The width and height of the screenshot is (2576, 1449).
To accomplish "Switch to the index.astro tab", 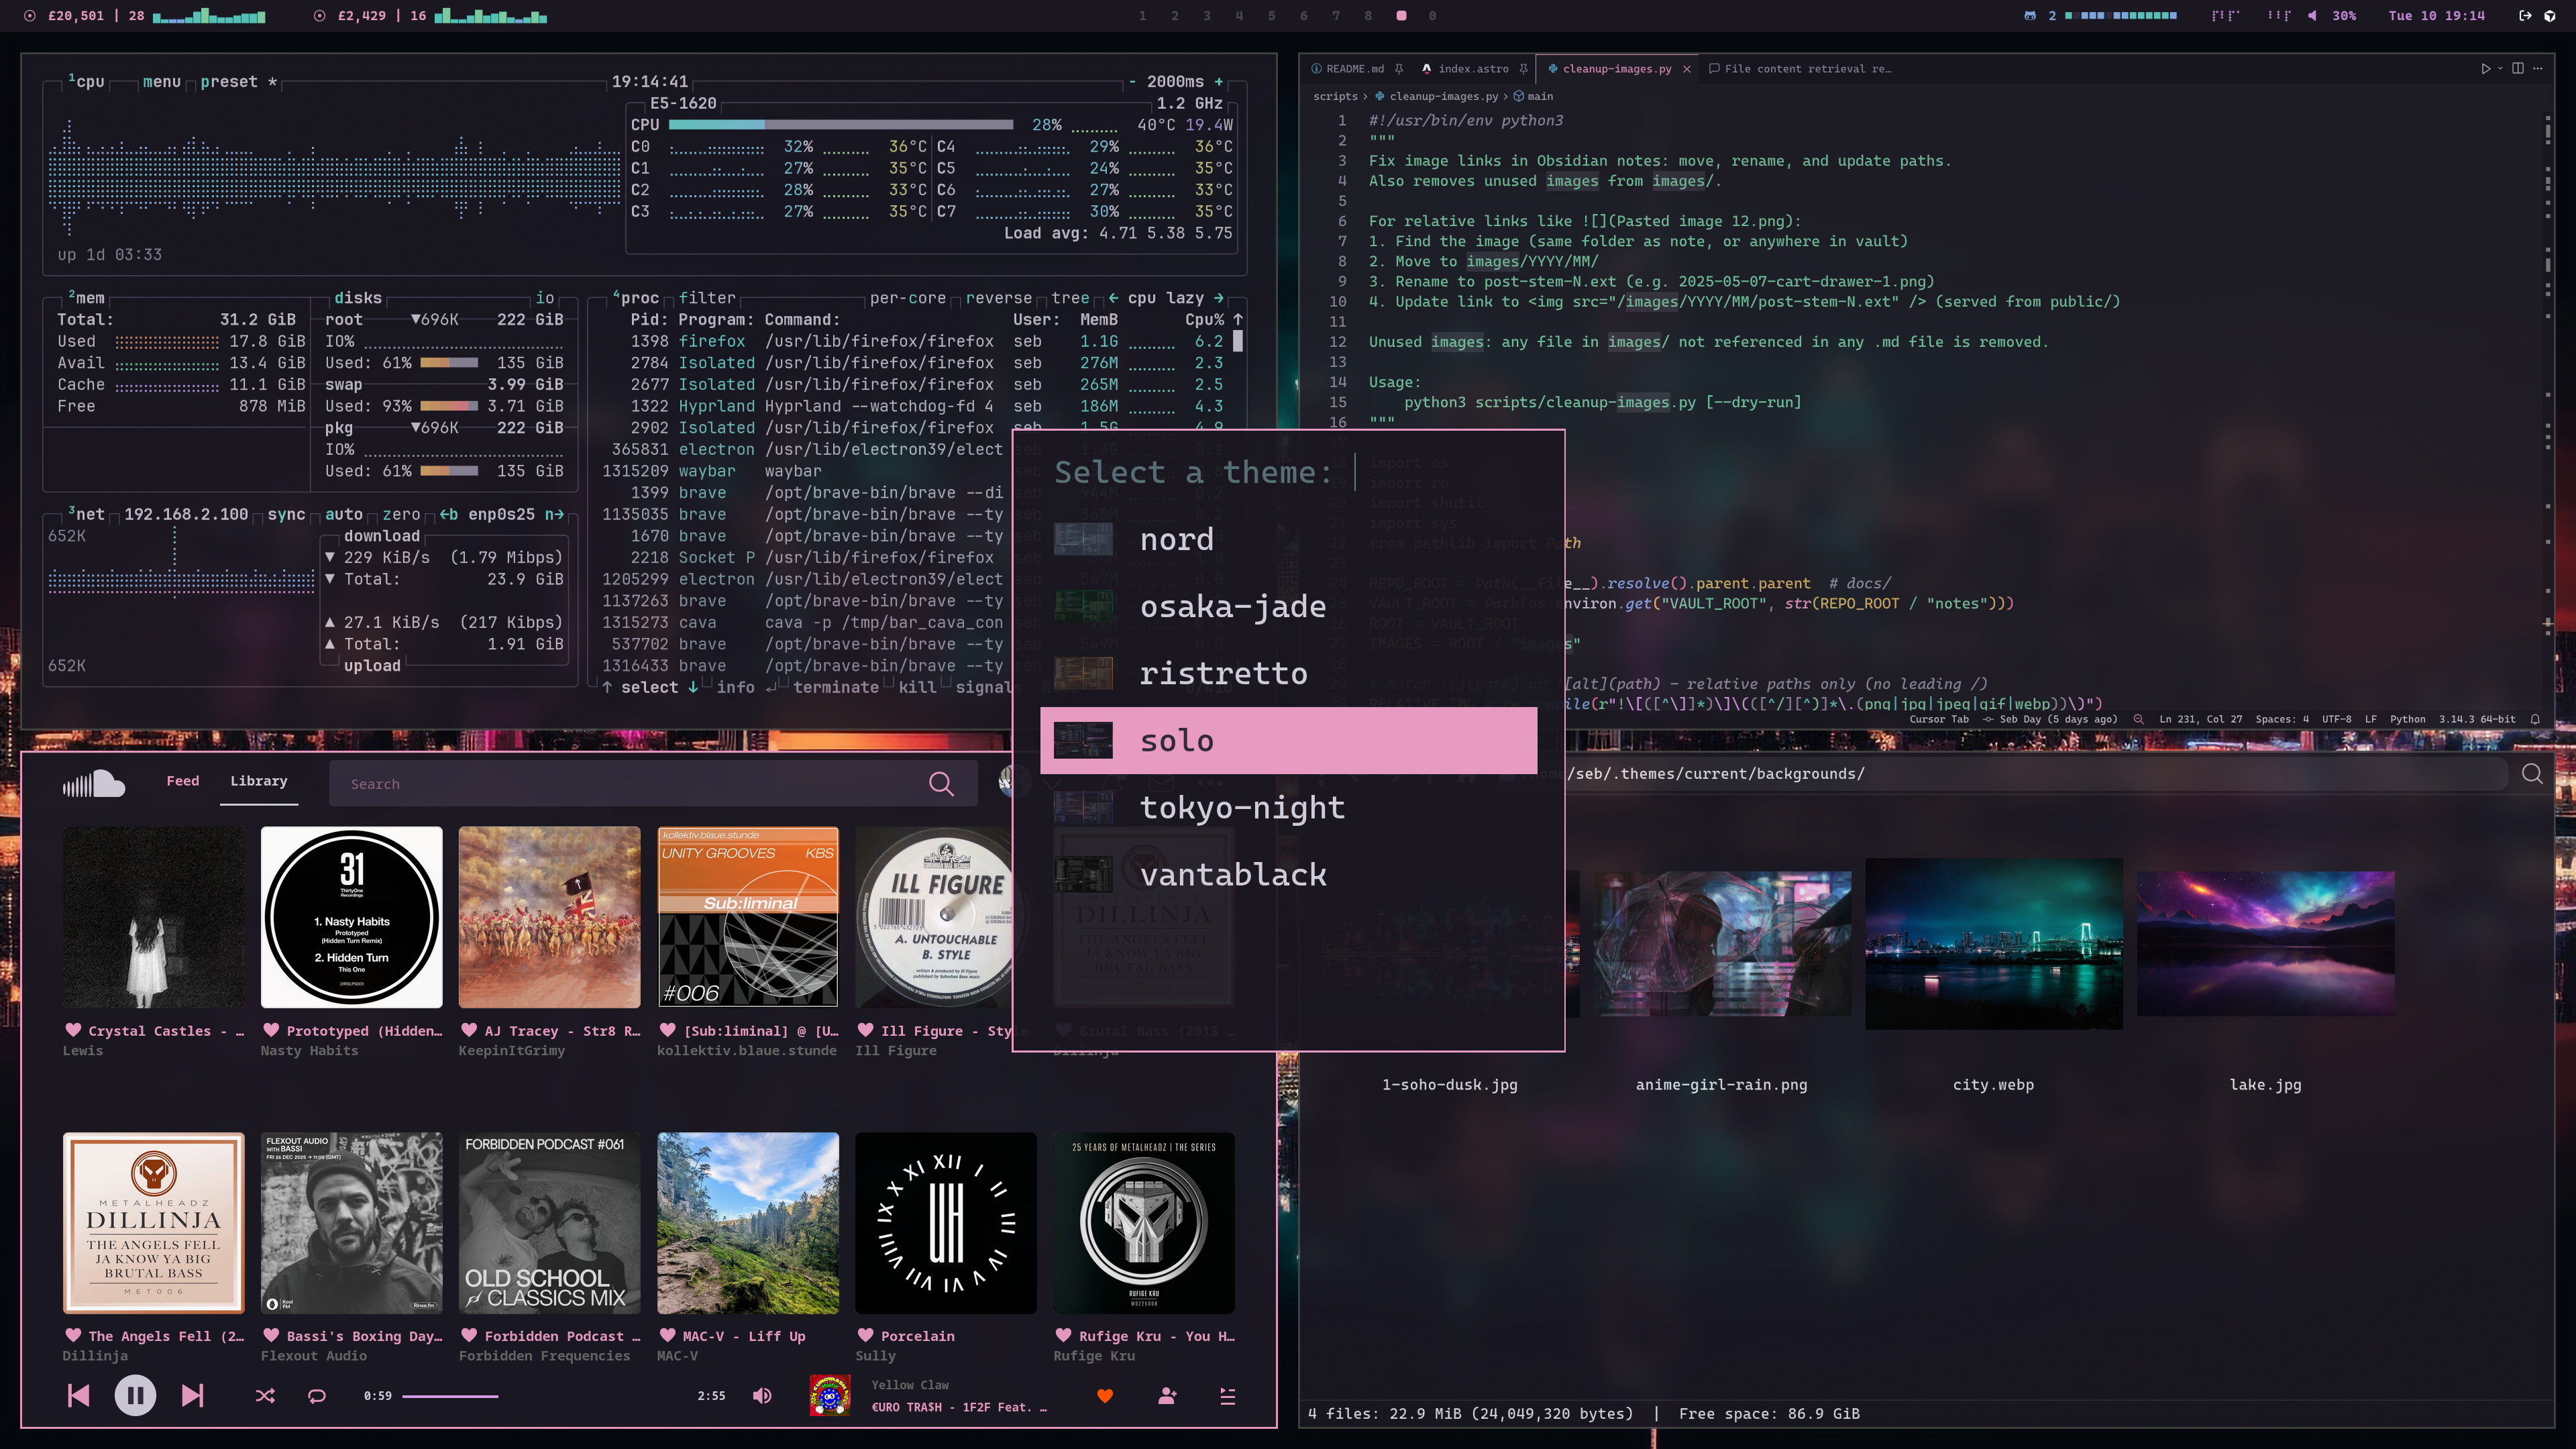I will [x=1472, y=69].
